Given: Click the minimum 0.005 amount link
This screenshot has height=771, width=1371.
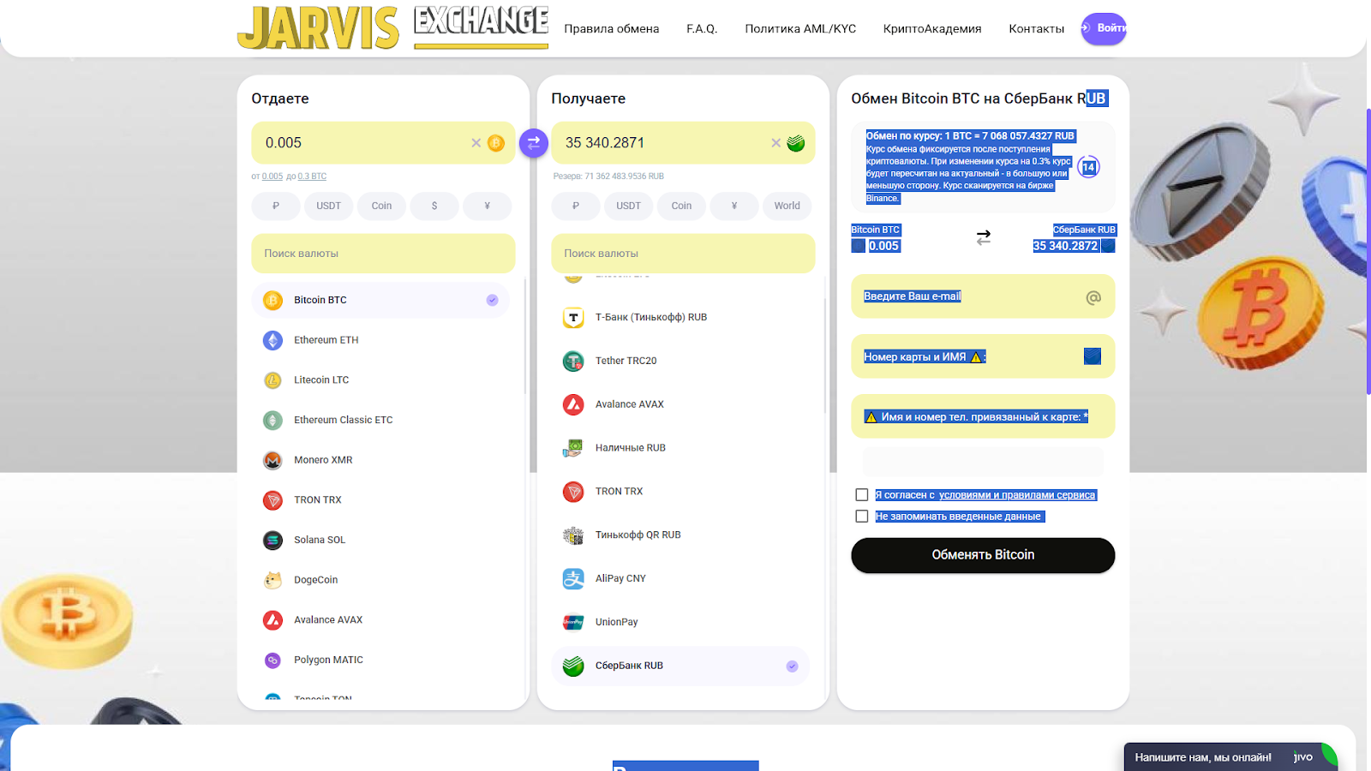Looking at the screenshot, I should 272,176.
